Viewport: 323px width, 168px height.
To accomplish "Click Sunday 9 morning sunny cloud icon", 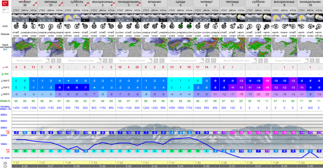I will [x=275, y=18].
